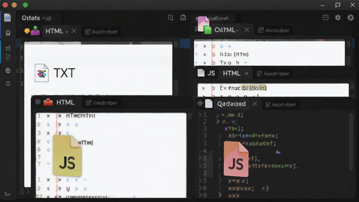Click the pink and green file icon beside CtifML
This screenshot has width=359, height=202.
point(204,25)
